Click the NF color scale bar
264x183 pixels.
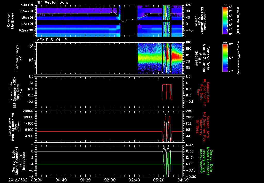(224, 20)
